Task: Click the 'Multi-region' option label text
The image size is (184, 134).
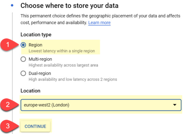Action: (40, 59)
